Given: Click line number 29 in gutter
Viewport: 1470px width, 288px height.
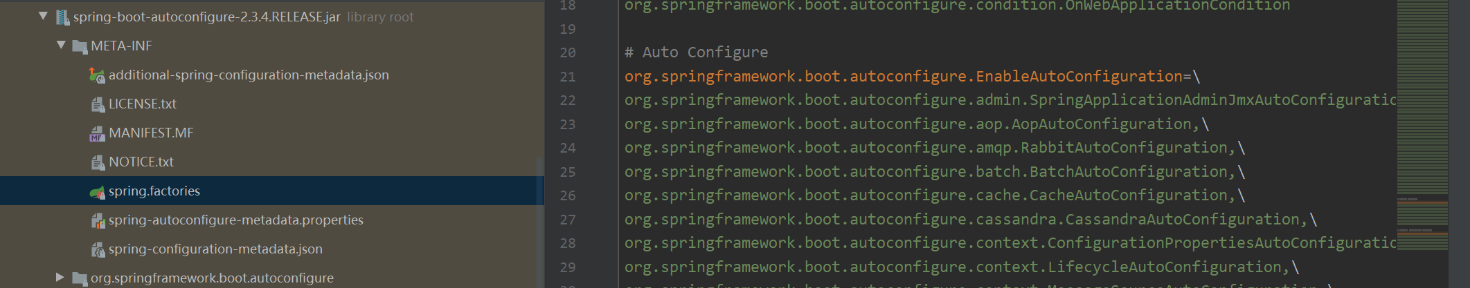Looking at the screenshot, I should pos(568,267).
